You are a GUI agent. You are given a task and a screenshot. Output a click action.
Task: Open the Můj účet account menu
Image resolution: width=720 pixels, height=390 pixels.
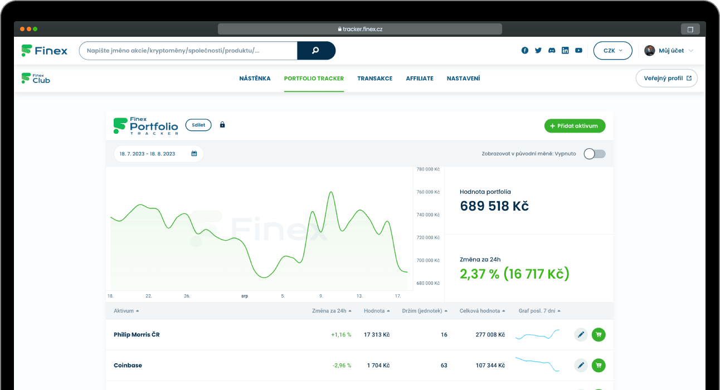click(669, 51)
